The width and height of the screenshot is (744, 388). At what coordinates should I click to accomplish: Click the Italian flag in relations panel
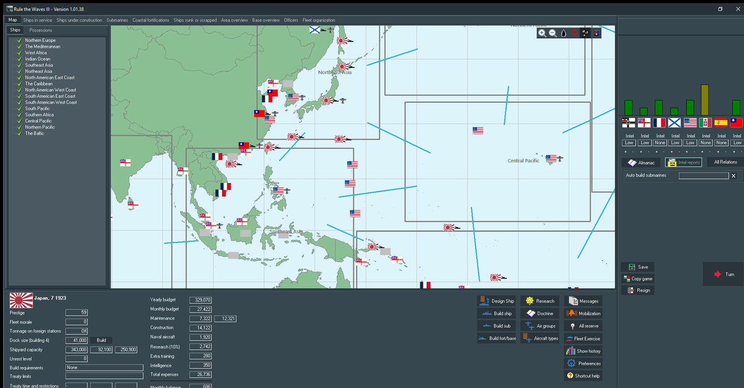pos(706,123)
